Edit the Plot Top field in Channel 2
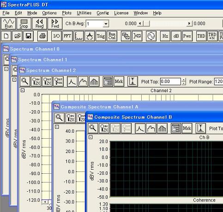223x212 pixels. (170, 82)
